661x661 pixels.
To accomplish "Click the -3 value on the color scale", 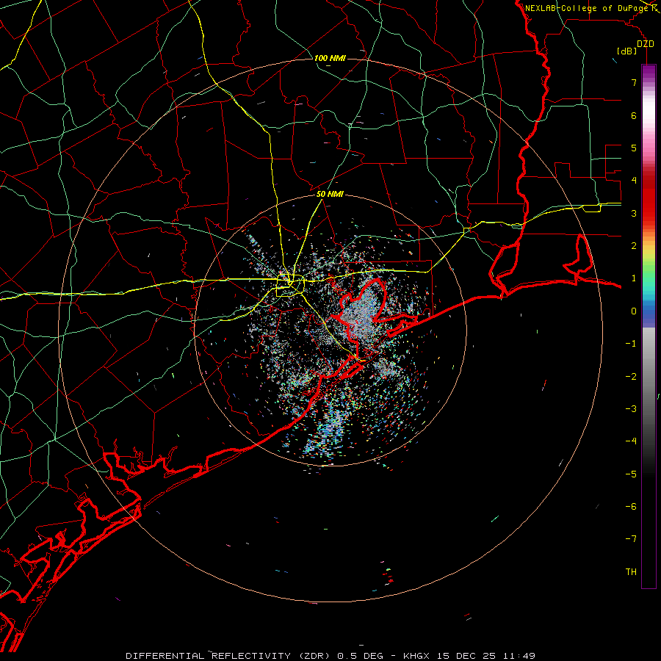I will (631, 409).
